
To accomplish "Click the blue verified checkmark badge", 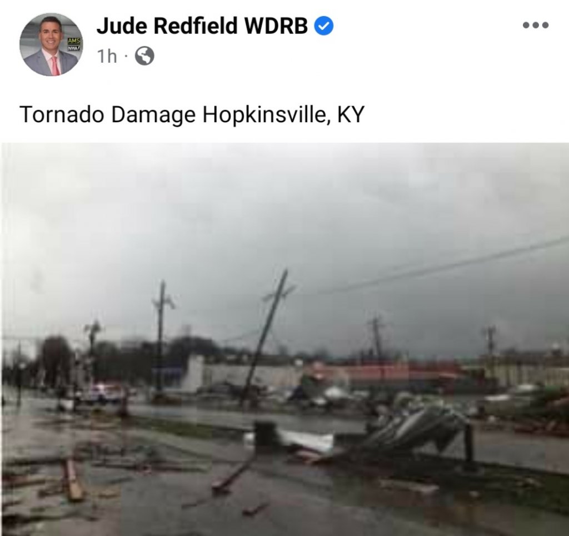I will [323, 26].
